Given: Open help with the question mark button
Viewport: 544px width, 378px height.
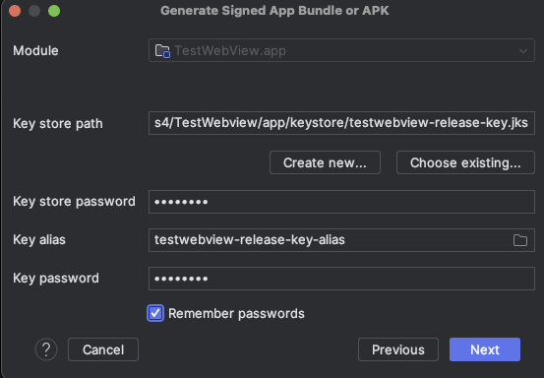Looking at the screenshot, I should [x=46, y=349].
